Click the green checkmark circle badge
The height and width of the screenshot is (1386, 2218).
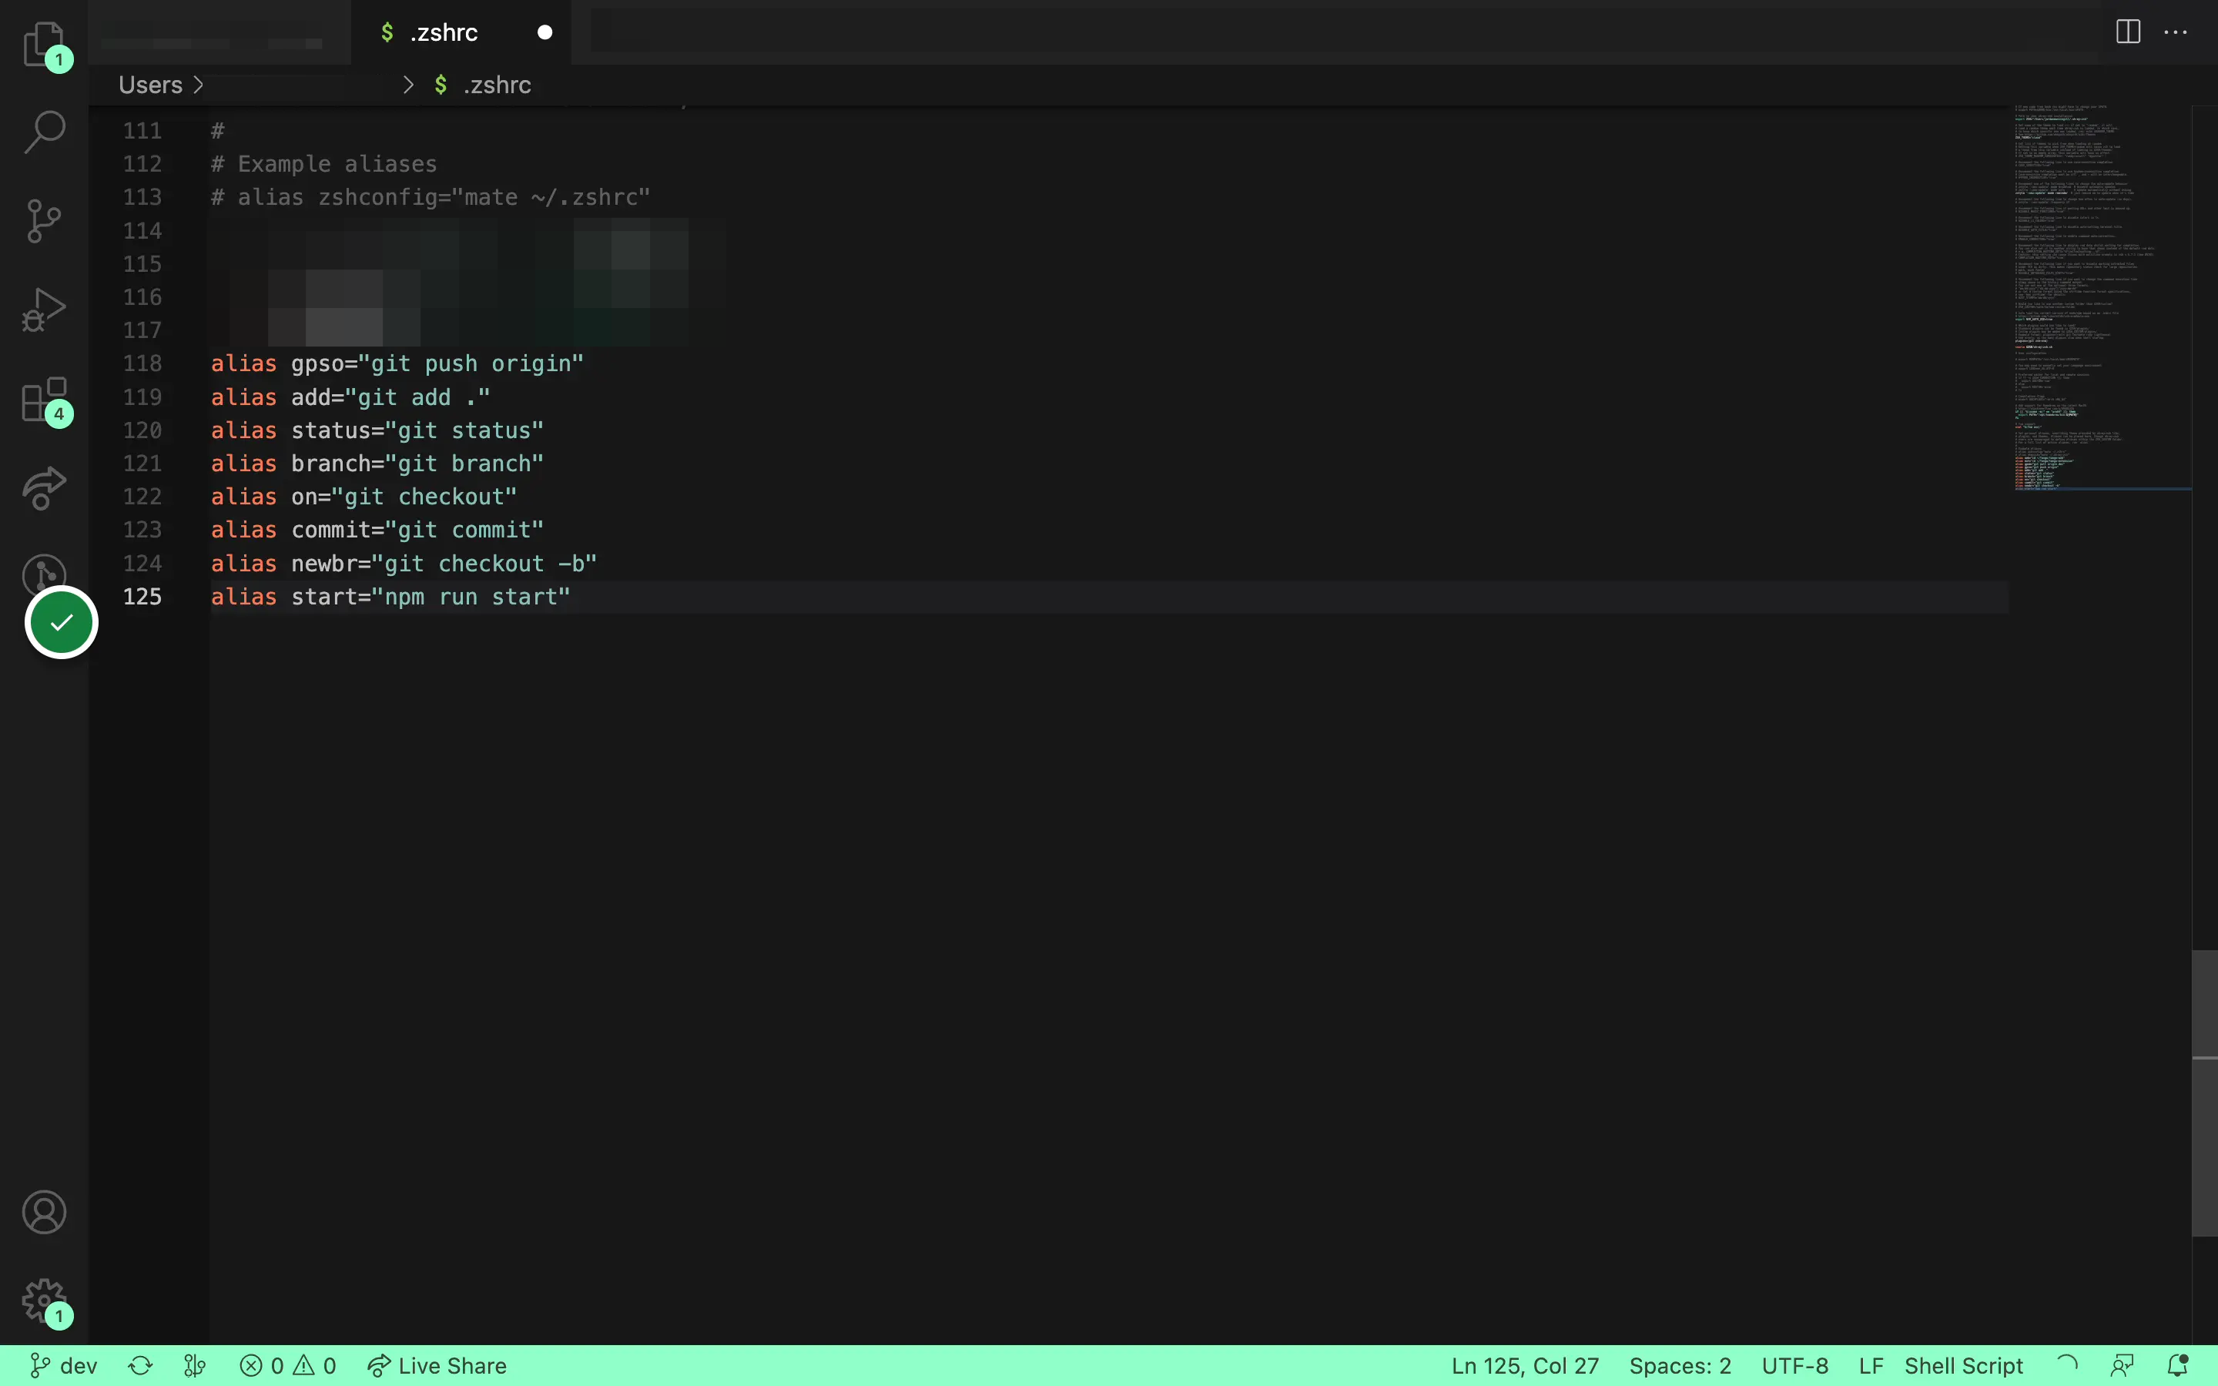point(62,622)
